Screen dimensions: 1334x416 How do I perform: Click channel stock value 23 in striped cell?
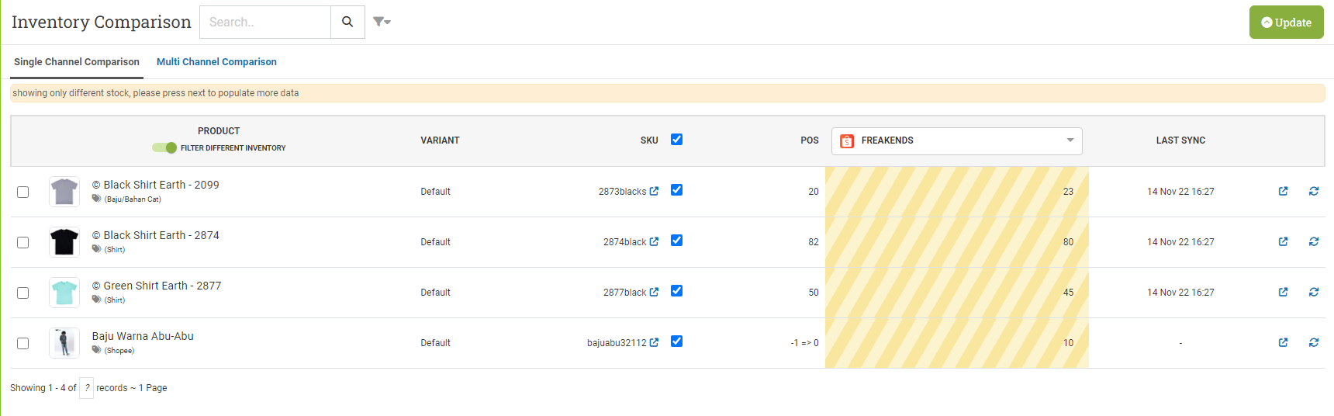(x=1068, y=192)
